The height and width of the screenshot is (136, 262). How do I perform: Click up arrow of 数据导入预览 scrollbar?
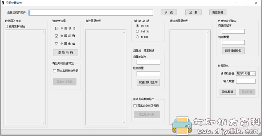pyautogui.click(x=44, y=32)
